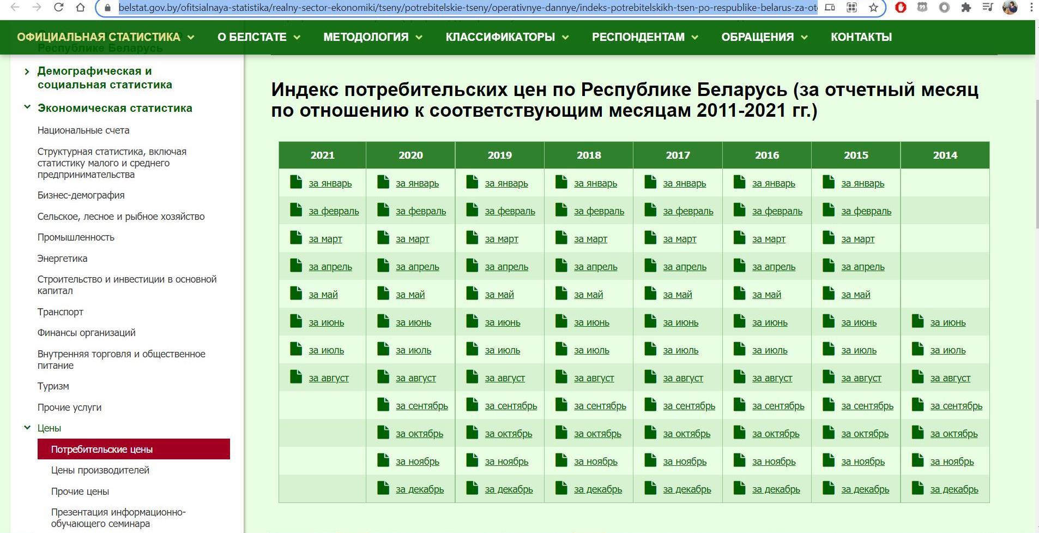Bookmark this page with the star icon
The width and height of the screenshot is (1039, 533).
873,8
